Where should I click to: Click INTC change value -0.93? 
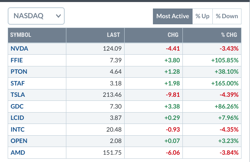(x=173, y=130)
